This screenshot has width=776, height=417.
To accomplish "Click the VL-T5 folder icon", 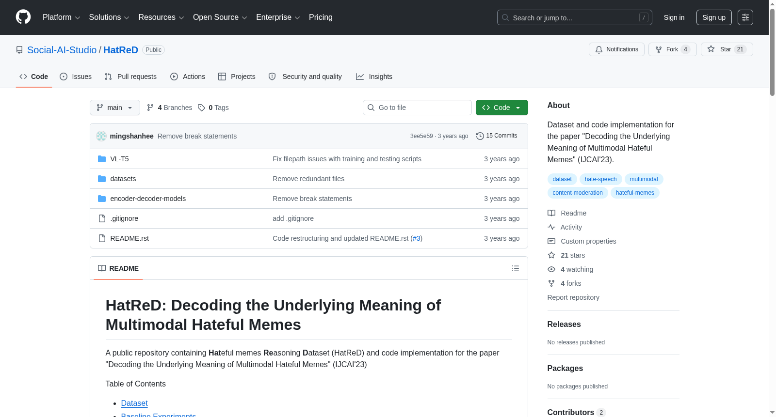I will click(102, 159).
